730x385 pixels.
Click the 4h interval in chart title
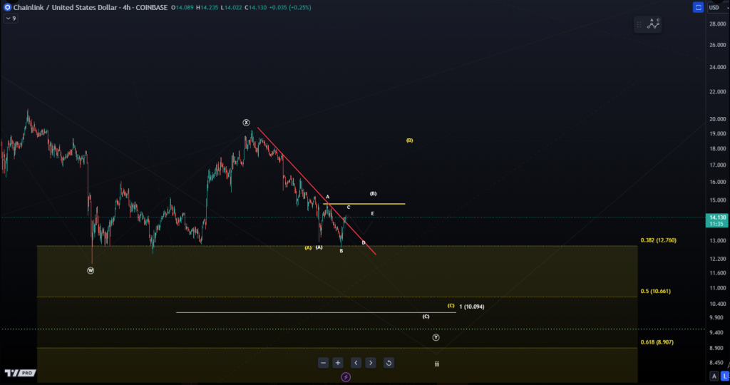[126, 7]
